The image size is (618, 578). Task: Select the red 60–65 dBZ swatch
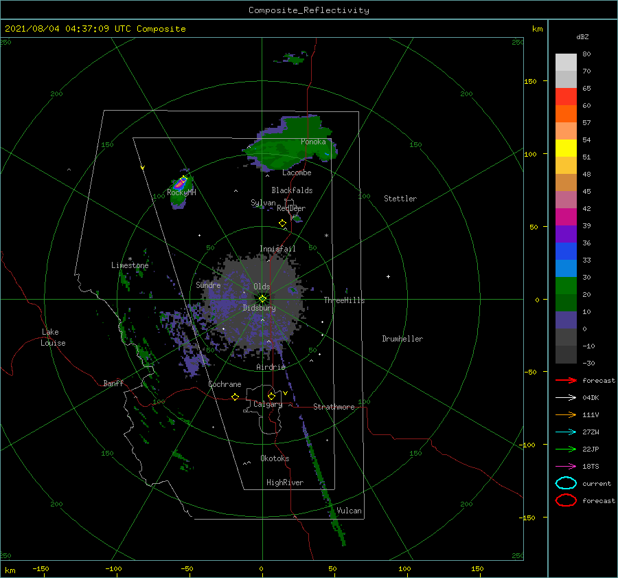pyautogui.click(x=566, y=97)
